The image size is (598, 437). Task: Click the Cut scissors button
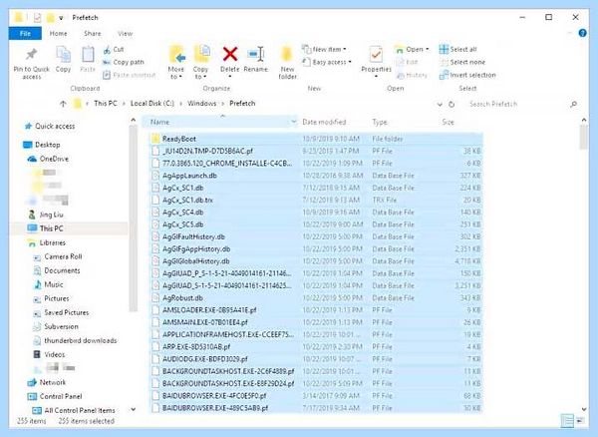114,49
